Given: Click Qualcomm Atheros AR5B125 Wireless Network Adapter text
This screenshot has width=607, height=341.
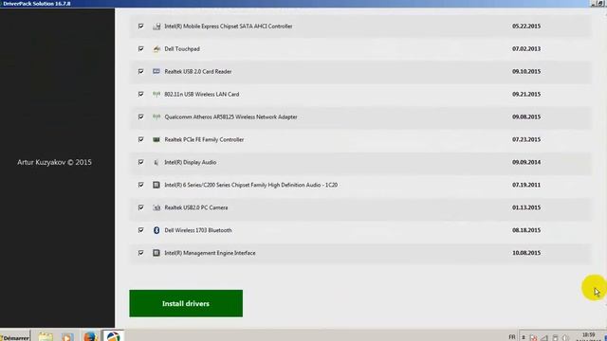Looking at the screenshot, I should pos(230,117).
